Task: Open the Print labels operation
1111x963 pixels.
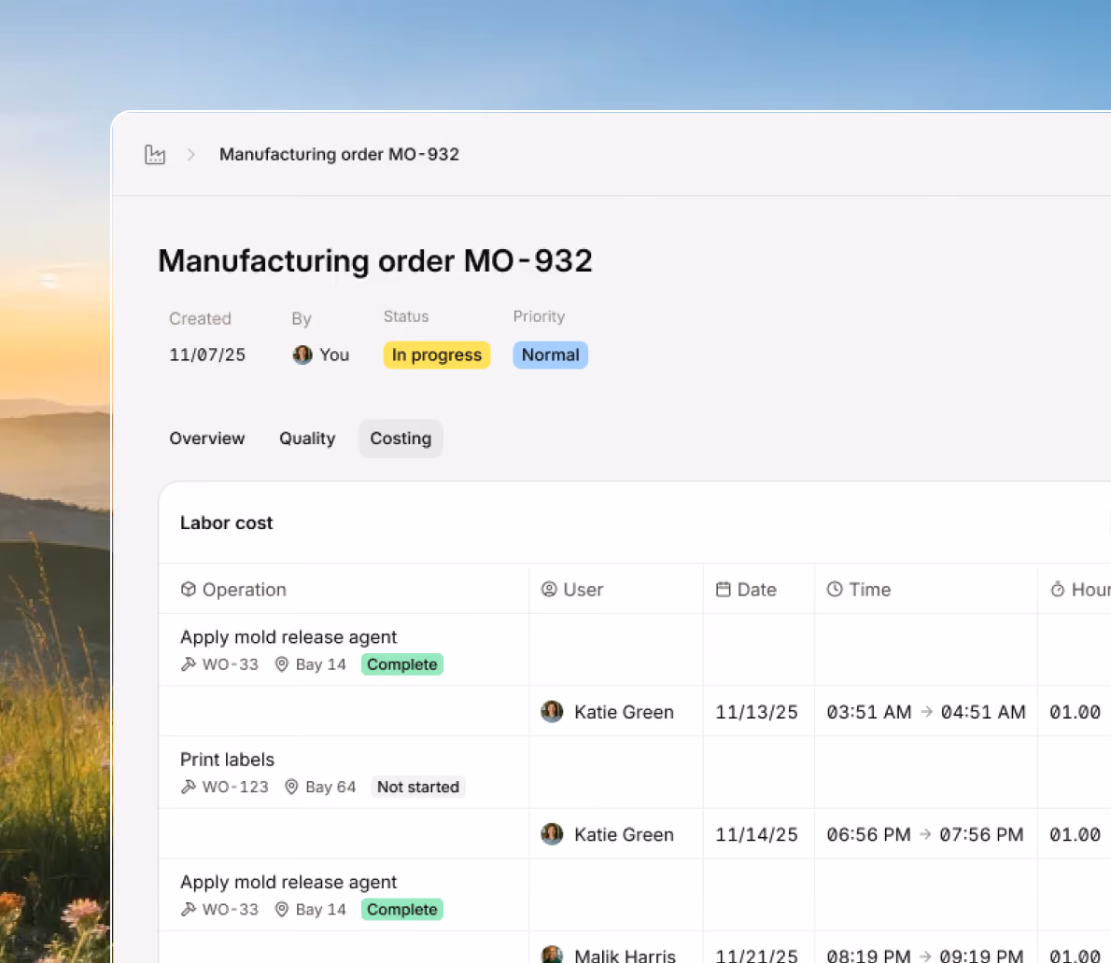Action: click(227, 760)
